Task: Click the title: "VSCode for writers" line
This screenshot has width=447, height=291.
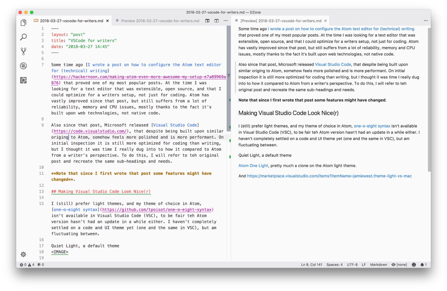Action: coord(84,41)
